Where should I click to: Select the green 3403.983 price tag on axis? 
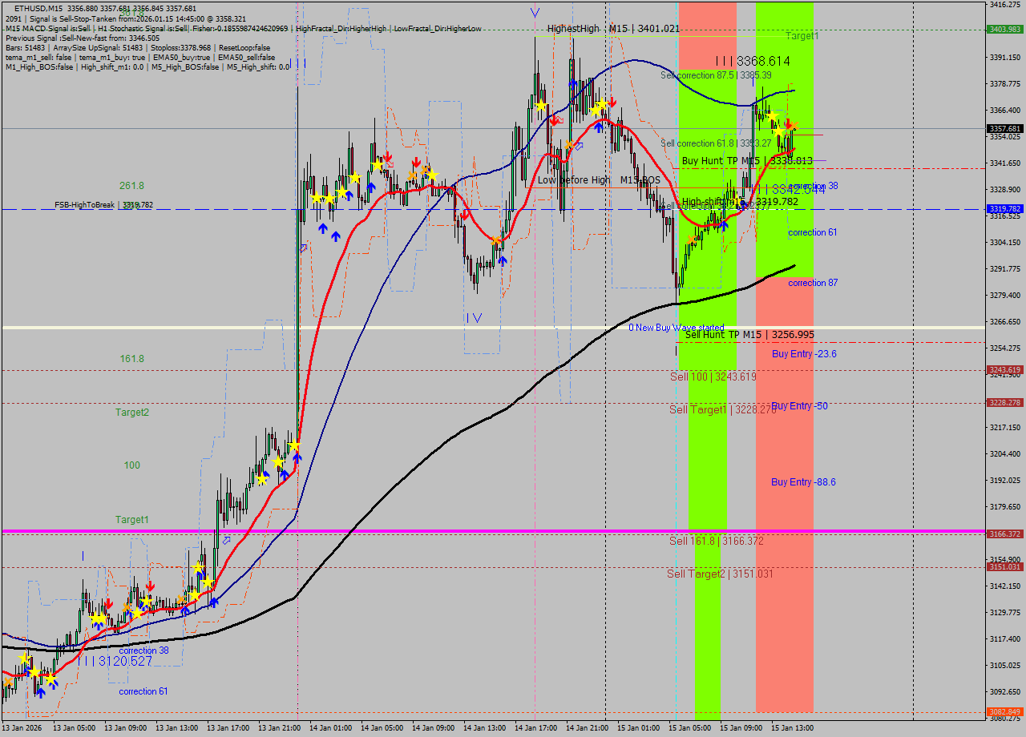(1005, 30)
